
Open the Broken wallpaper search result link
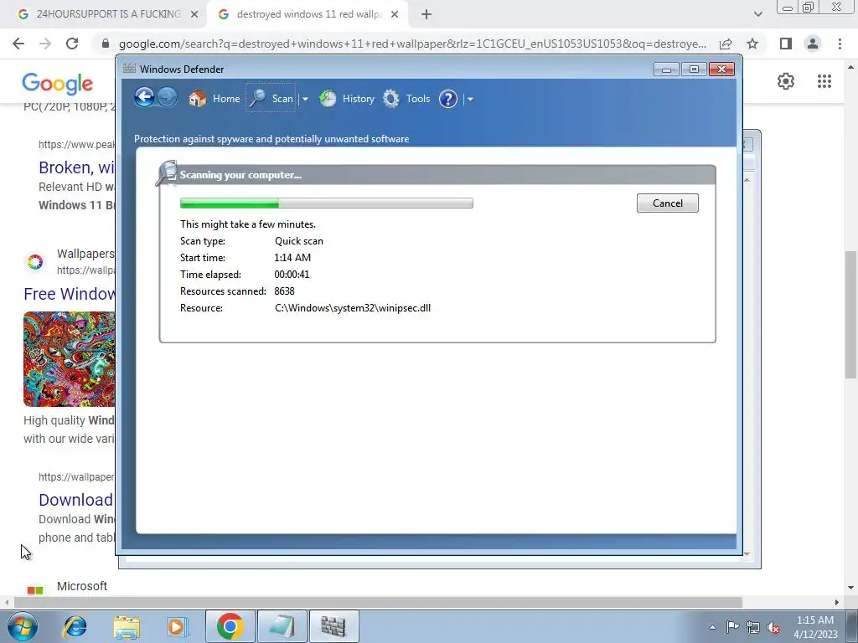click(76, 167)
